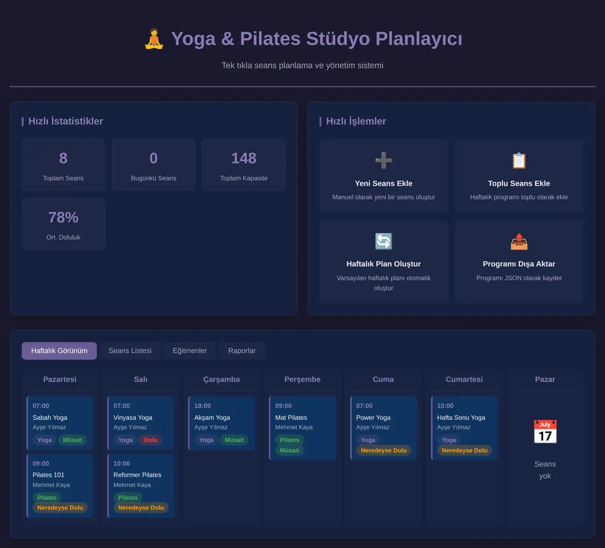
Task: Click the Haftalık Plan Oluştur title text
Action: pyautogui.click(x=384, y=264)
